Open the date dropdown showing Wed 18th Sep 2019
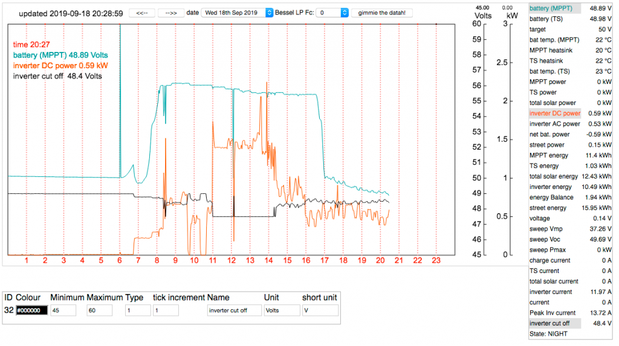 click(x=236, y=13)
